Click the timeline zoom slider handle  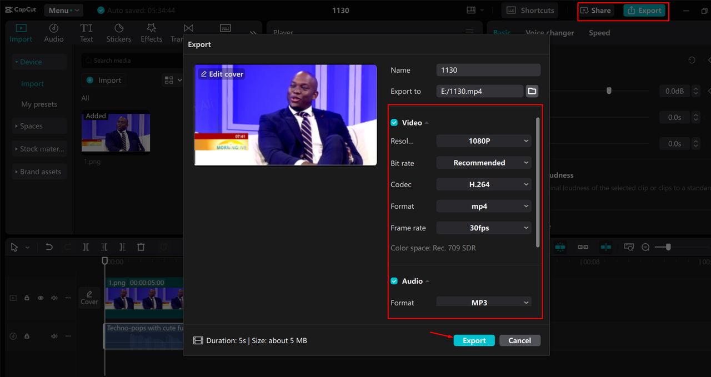pyautogui.click(x=668, y=247)
